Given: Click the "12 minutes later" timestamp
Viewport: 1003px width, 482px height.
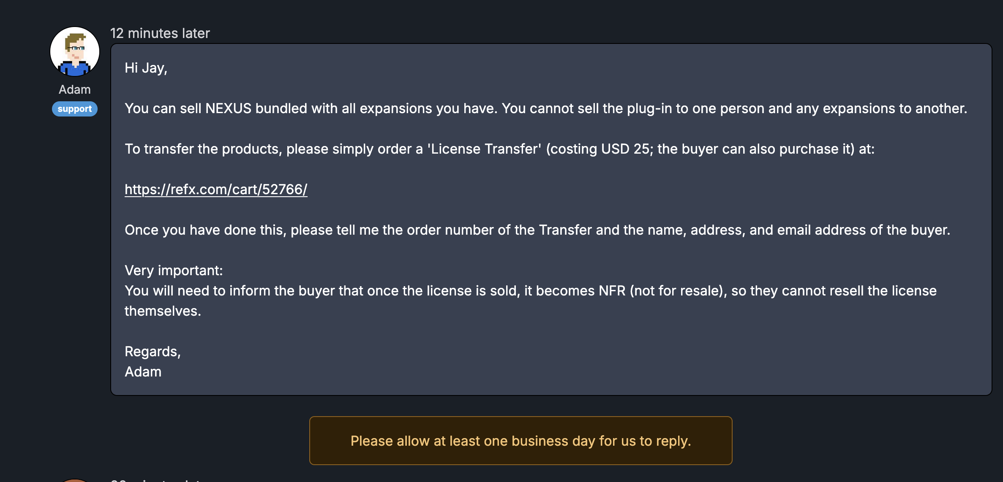Looking at the screenshot, I should 160,33.
